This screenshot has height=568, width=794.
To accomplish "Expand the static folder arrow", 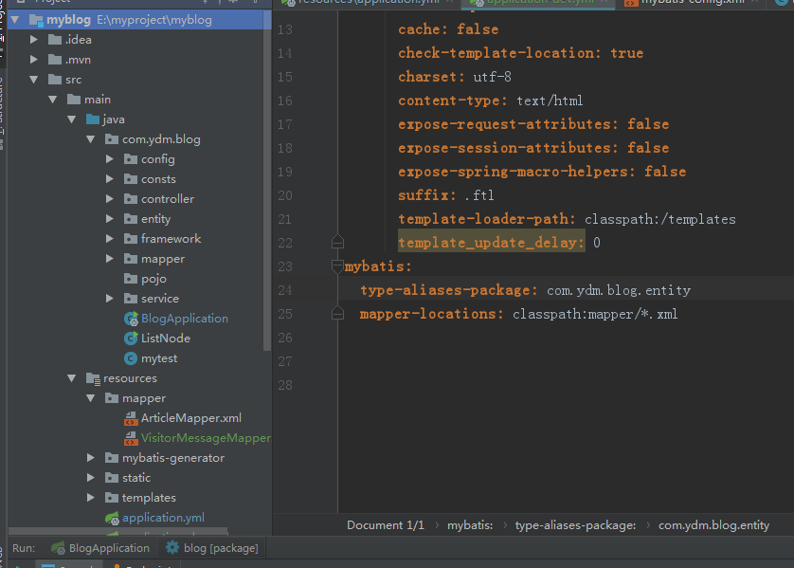I will click(91, 477).
